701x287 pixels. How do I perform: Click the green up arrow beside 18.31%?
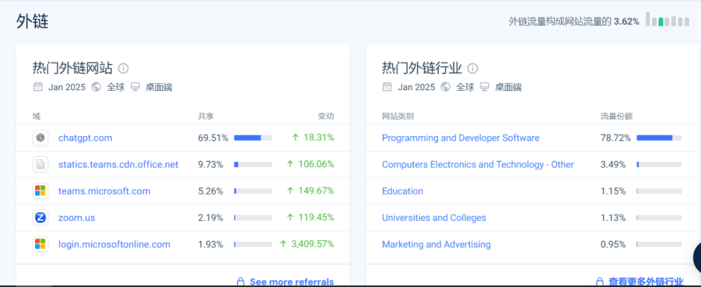[x=295, y=137]
